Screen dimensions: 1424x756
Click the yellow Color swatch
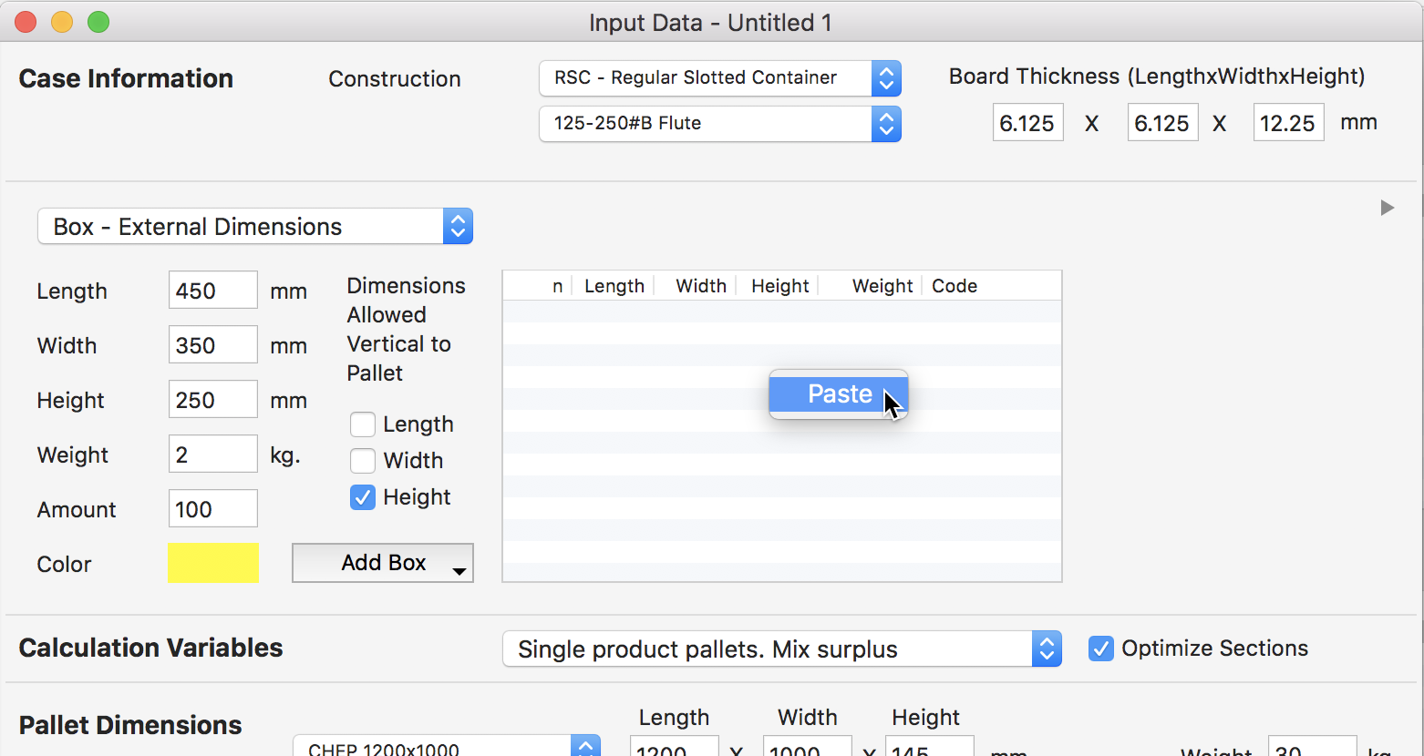click(213, 563)
